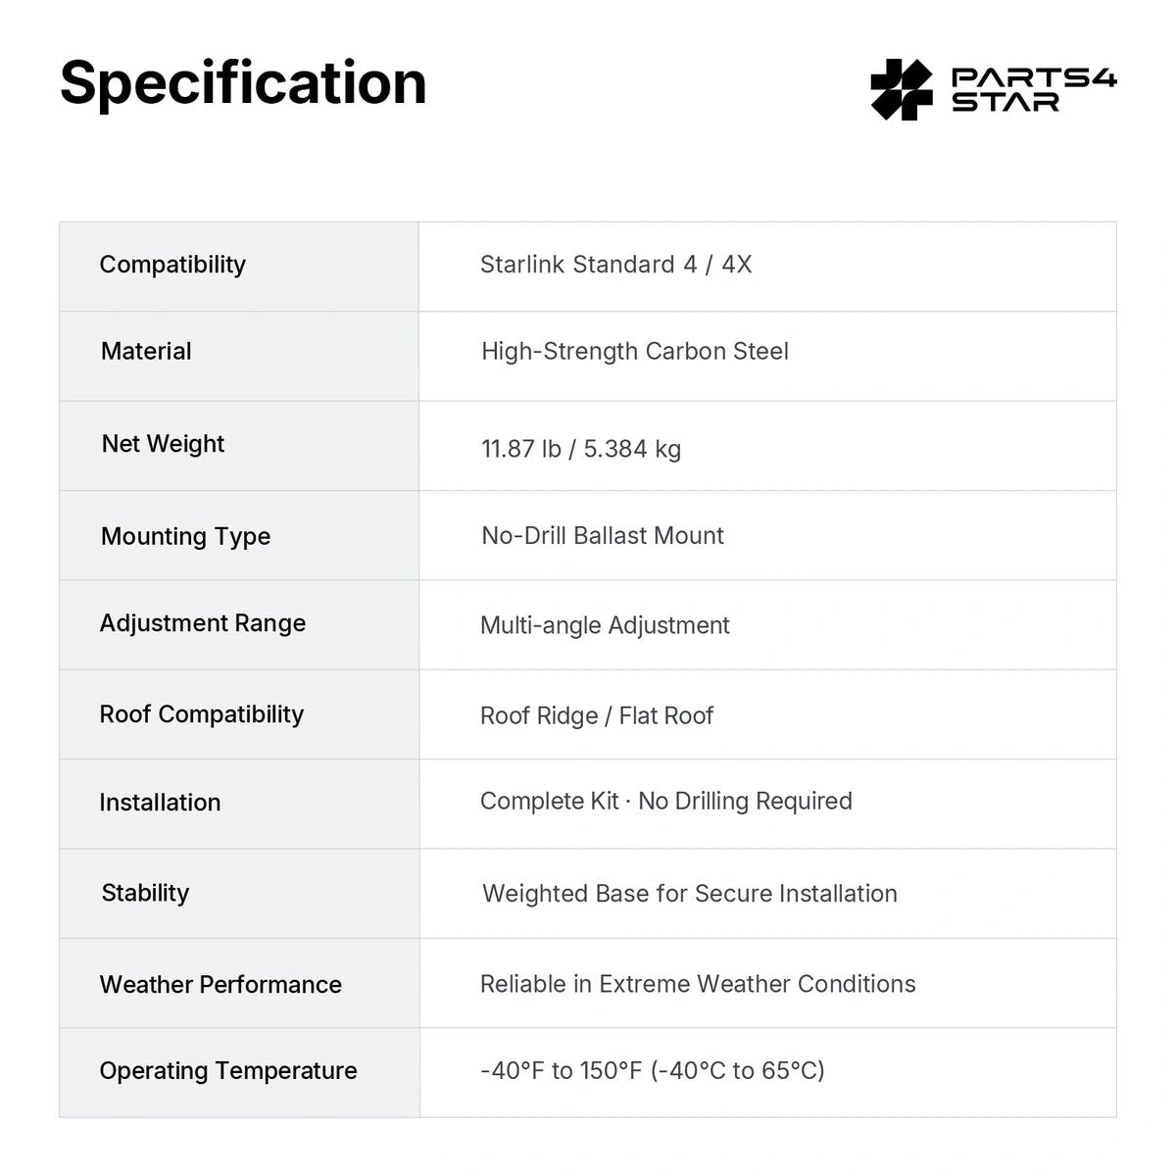The image size is (1176, 1176).
Task: Select the Starlink Standard 4 / 4X value
Action: (x=615, y=265)
